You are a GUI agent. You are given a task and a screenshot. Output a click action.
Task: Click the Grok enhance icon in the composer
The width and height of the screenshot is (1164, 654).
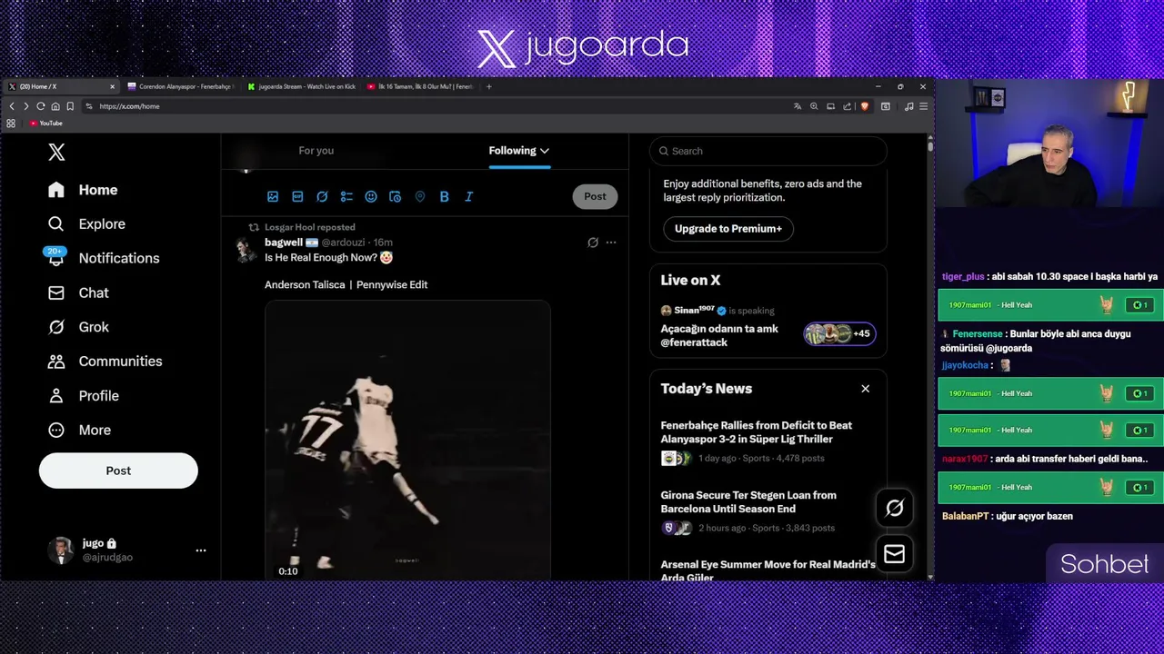[322, 196]
